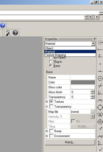Choose Texture Mapping from the dropdown list
The height and width of the screenshot is (152, 103).
pyautogui.click(x=70, y=55)
